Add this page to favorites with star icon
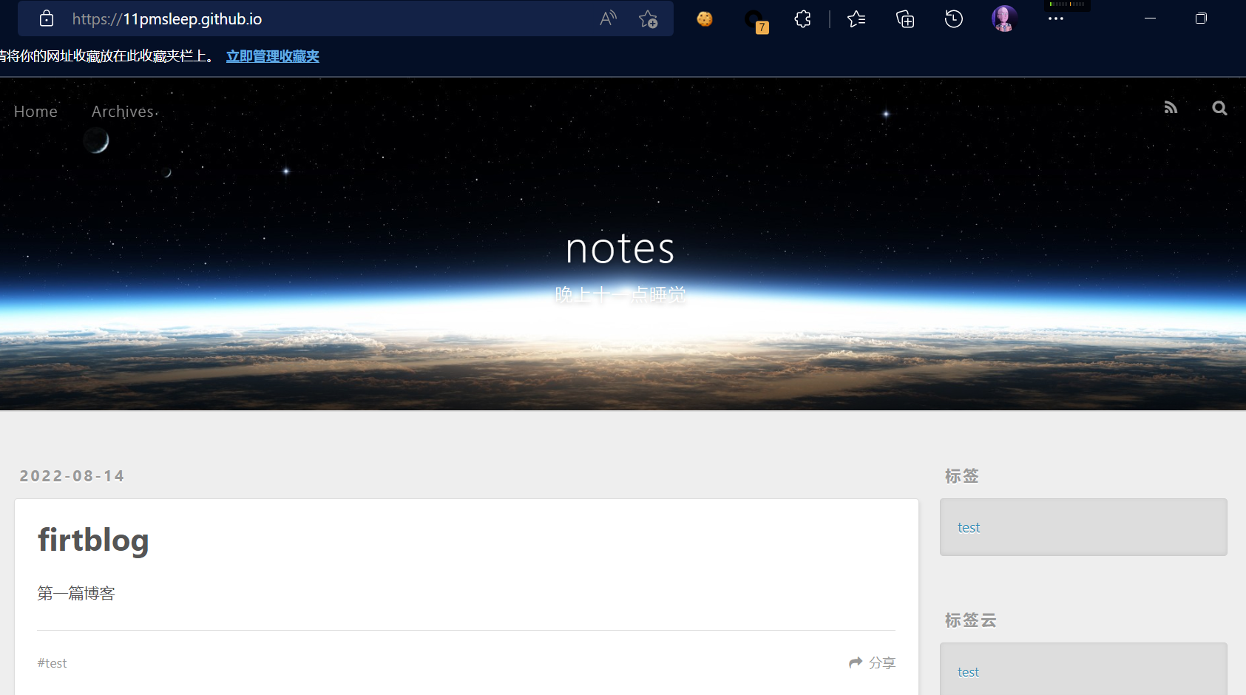Viewport: 1246px width, 695px height. tap(648, 19)
